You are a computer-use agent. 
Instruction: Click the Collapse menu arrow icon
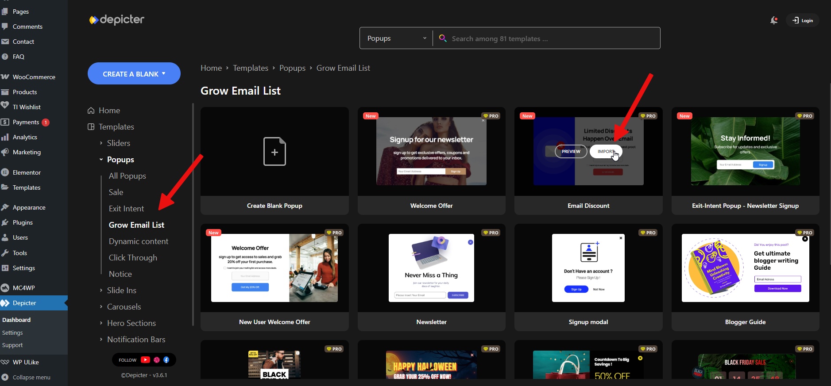(5, 377)
